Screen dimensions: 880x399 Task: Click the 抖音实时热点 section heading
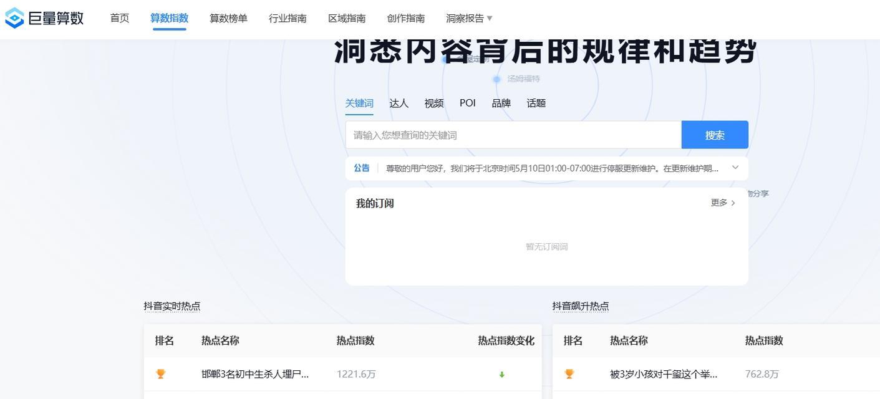pyautogui.click(x=172, y=306)
